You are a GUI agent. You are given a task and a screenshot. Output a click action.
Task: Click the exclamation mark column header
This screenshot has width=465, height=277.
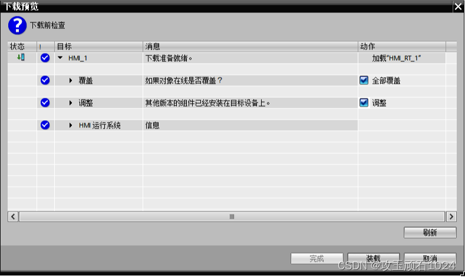(45, 47)
